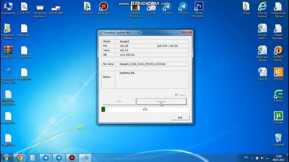Select the DataDb.bin file icon

(24, 52)
